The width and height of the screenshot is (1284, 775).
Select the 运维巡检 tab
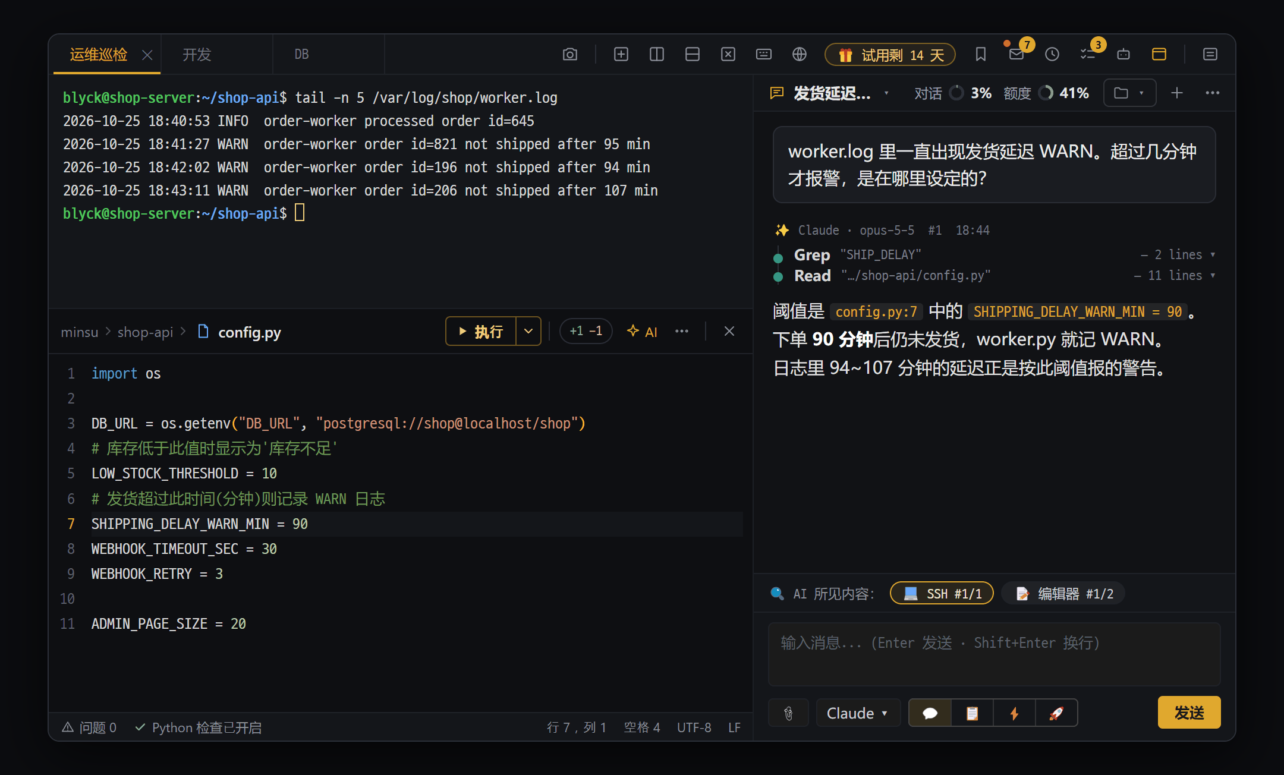tap(98, 55)
